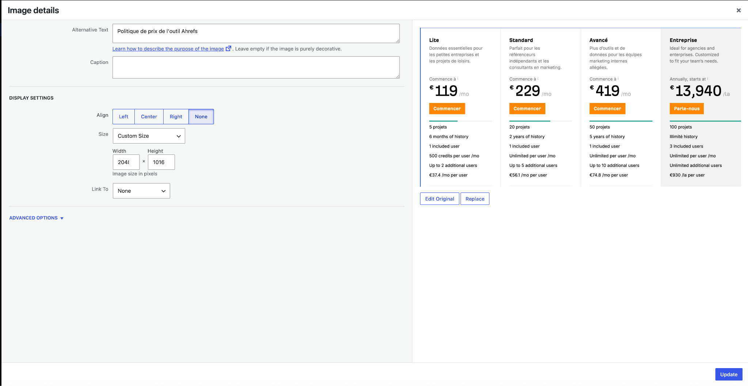The width and height of the screenshot is (748, 386).
Task: Click the 'DISPLAY SETTINGS' heading
Action: (x=31, y=98)
